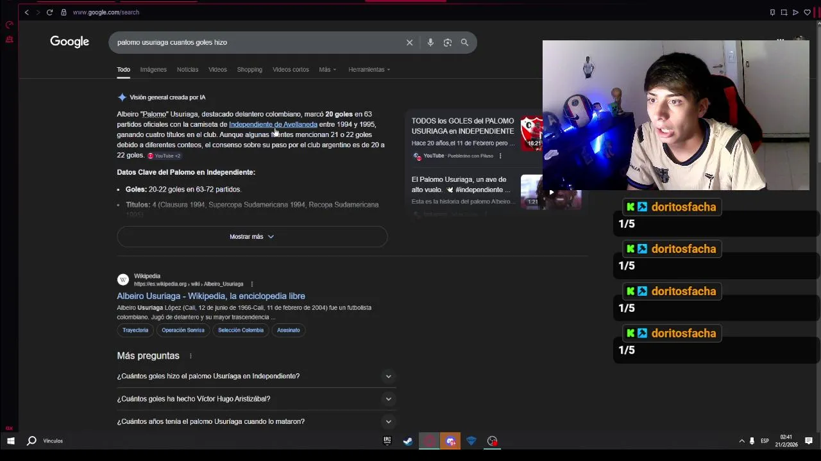This screenshot has width=821, height=461.
Task: Open three-dot options next to Wikipedia result
Action: point(251,284)
